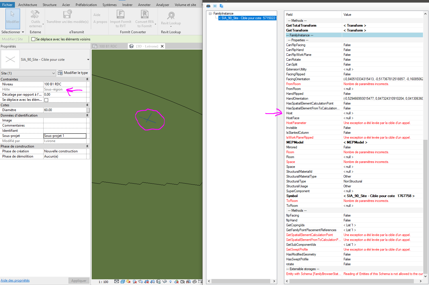
Task: Click the print icon in Snoop window
Action: [208, 6]
